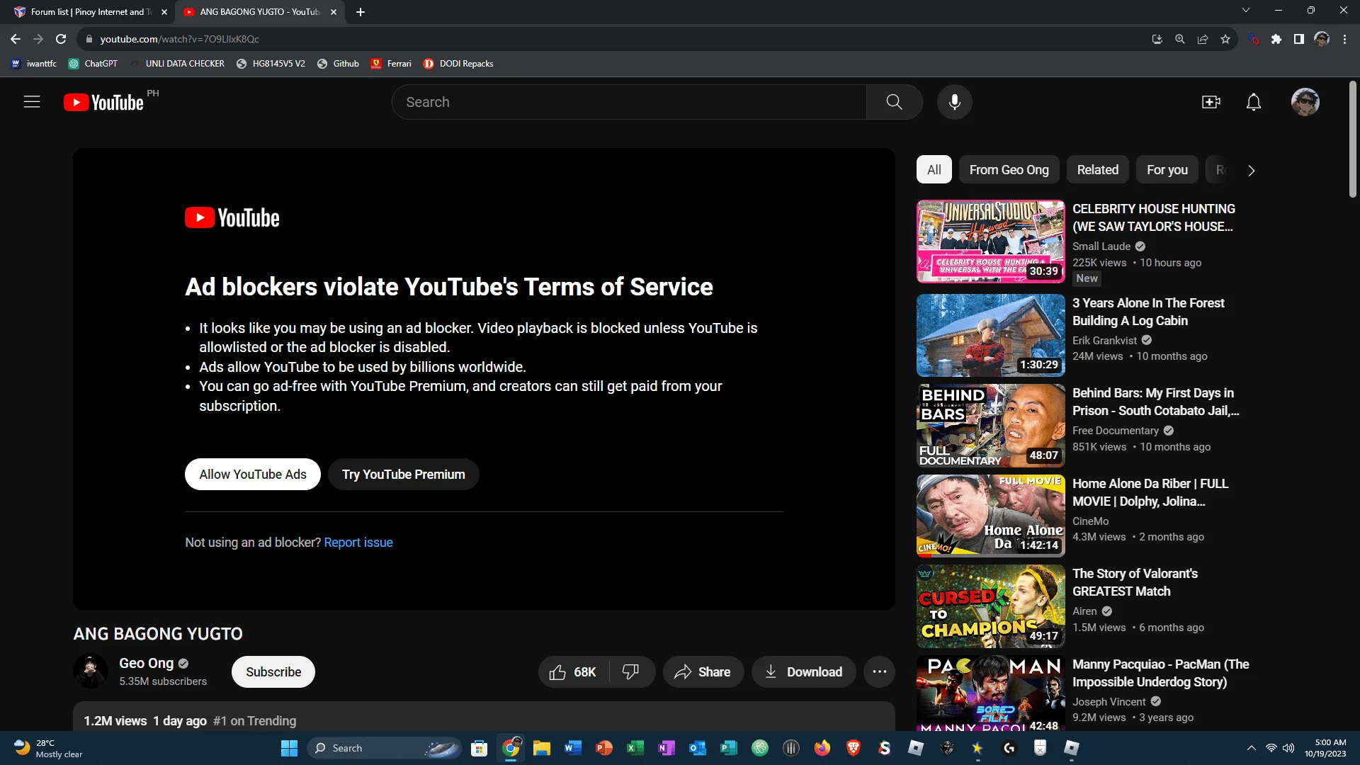Click the Download button

(804, 672)
